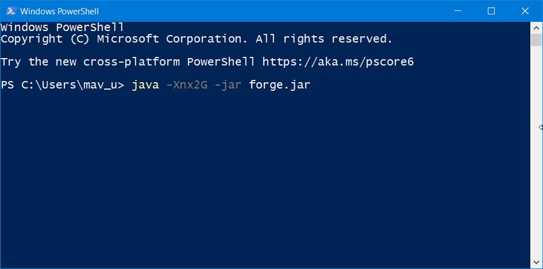Click the -Xnx2G argument text

tap(187, 85)
